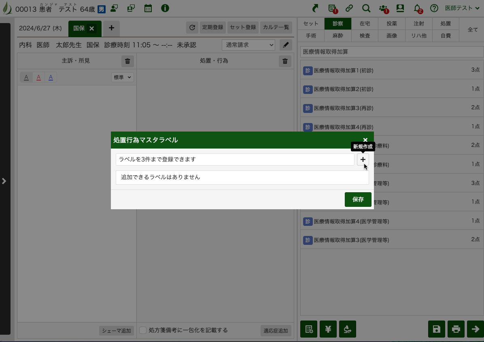The width and height of the screenshot is (484, 342).
Task: Choose red text color A
Action: click(x=38, y=77)
